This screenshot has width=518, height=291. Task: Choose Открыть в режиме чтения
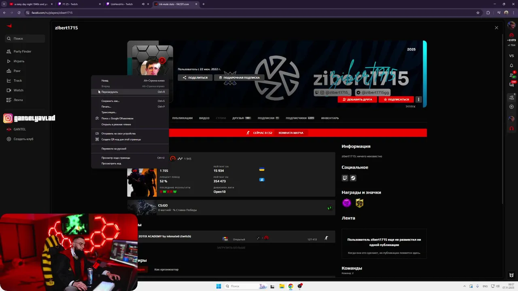click(129, 124)
